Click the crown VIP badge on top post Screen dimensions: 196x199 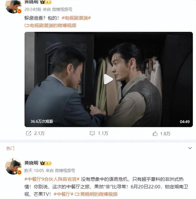(45, 2)
